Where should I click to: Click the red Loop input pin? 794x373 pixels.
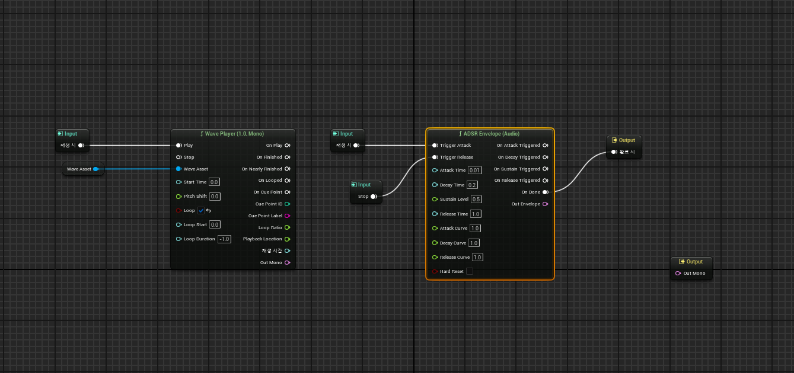(178, 210)
